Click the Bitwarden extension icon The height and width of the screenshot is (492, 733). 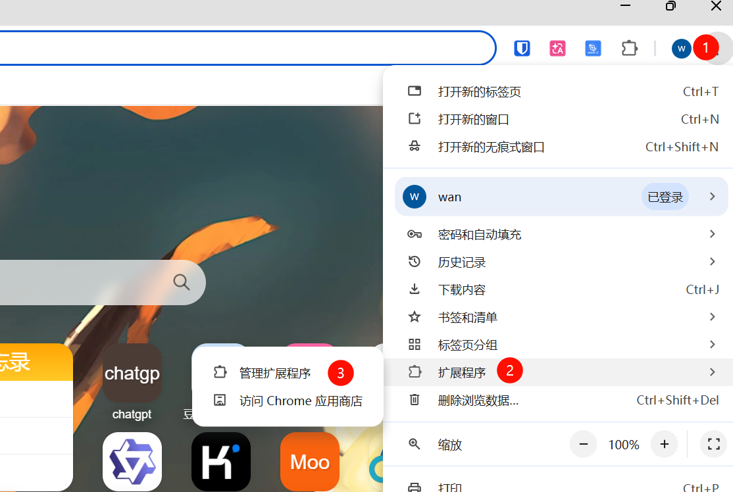[x=522, y=48]
